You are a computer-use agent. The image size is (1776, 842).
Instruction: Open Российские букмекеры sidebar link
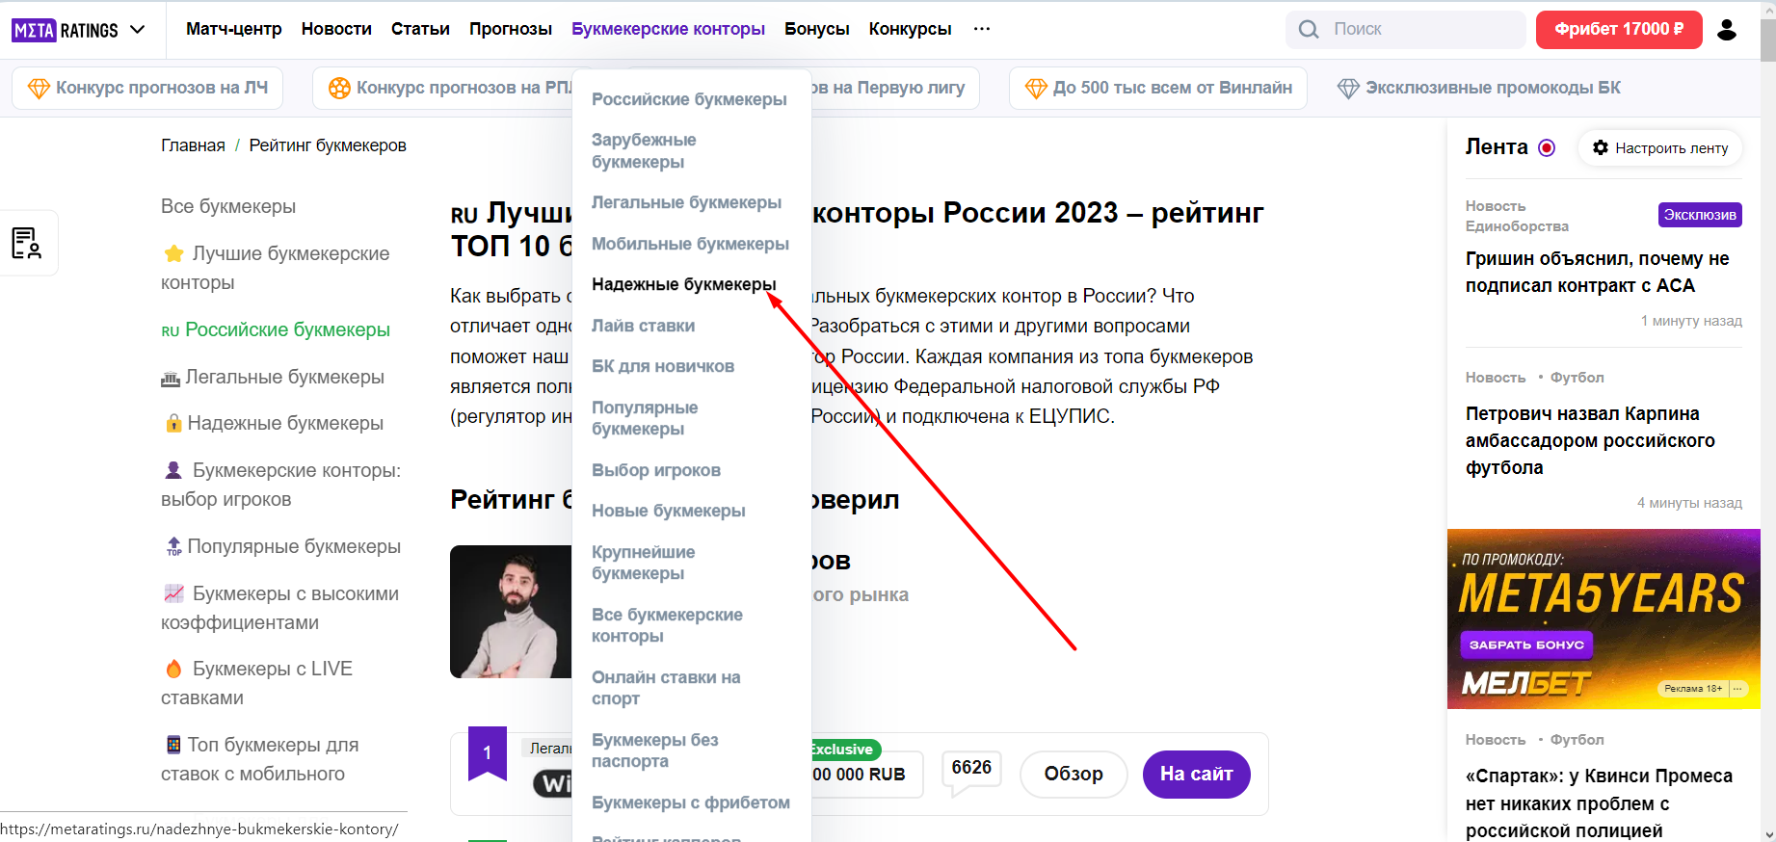point(276,329)
